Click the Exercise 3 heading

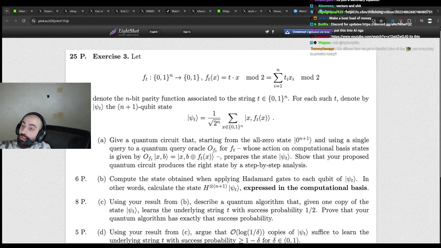point(111,56)
